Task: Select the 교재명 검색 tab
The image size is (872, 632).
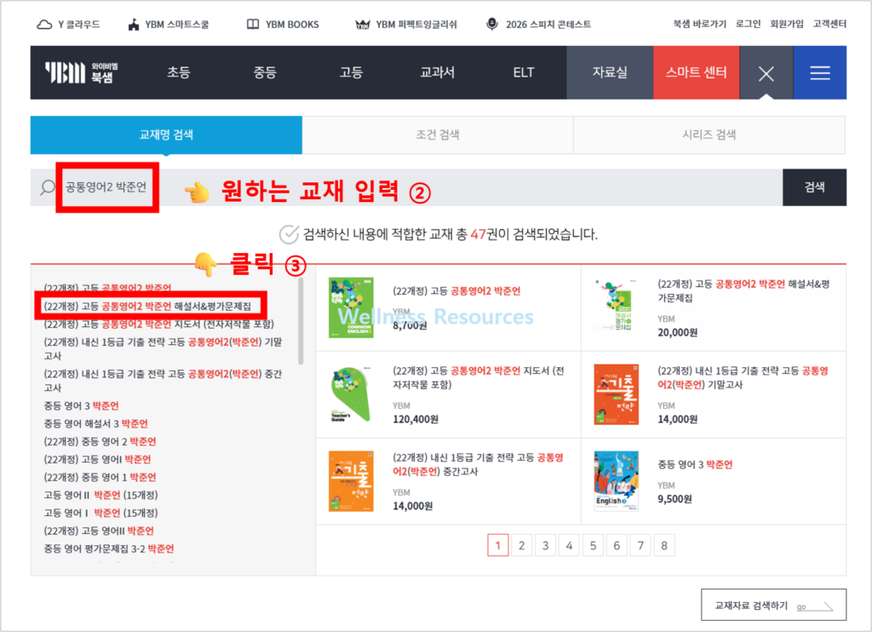Action: (166, 135)
